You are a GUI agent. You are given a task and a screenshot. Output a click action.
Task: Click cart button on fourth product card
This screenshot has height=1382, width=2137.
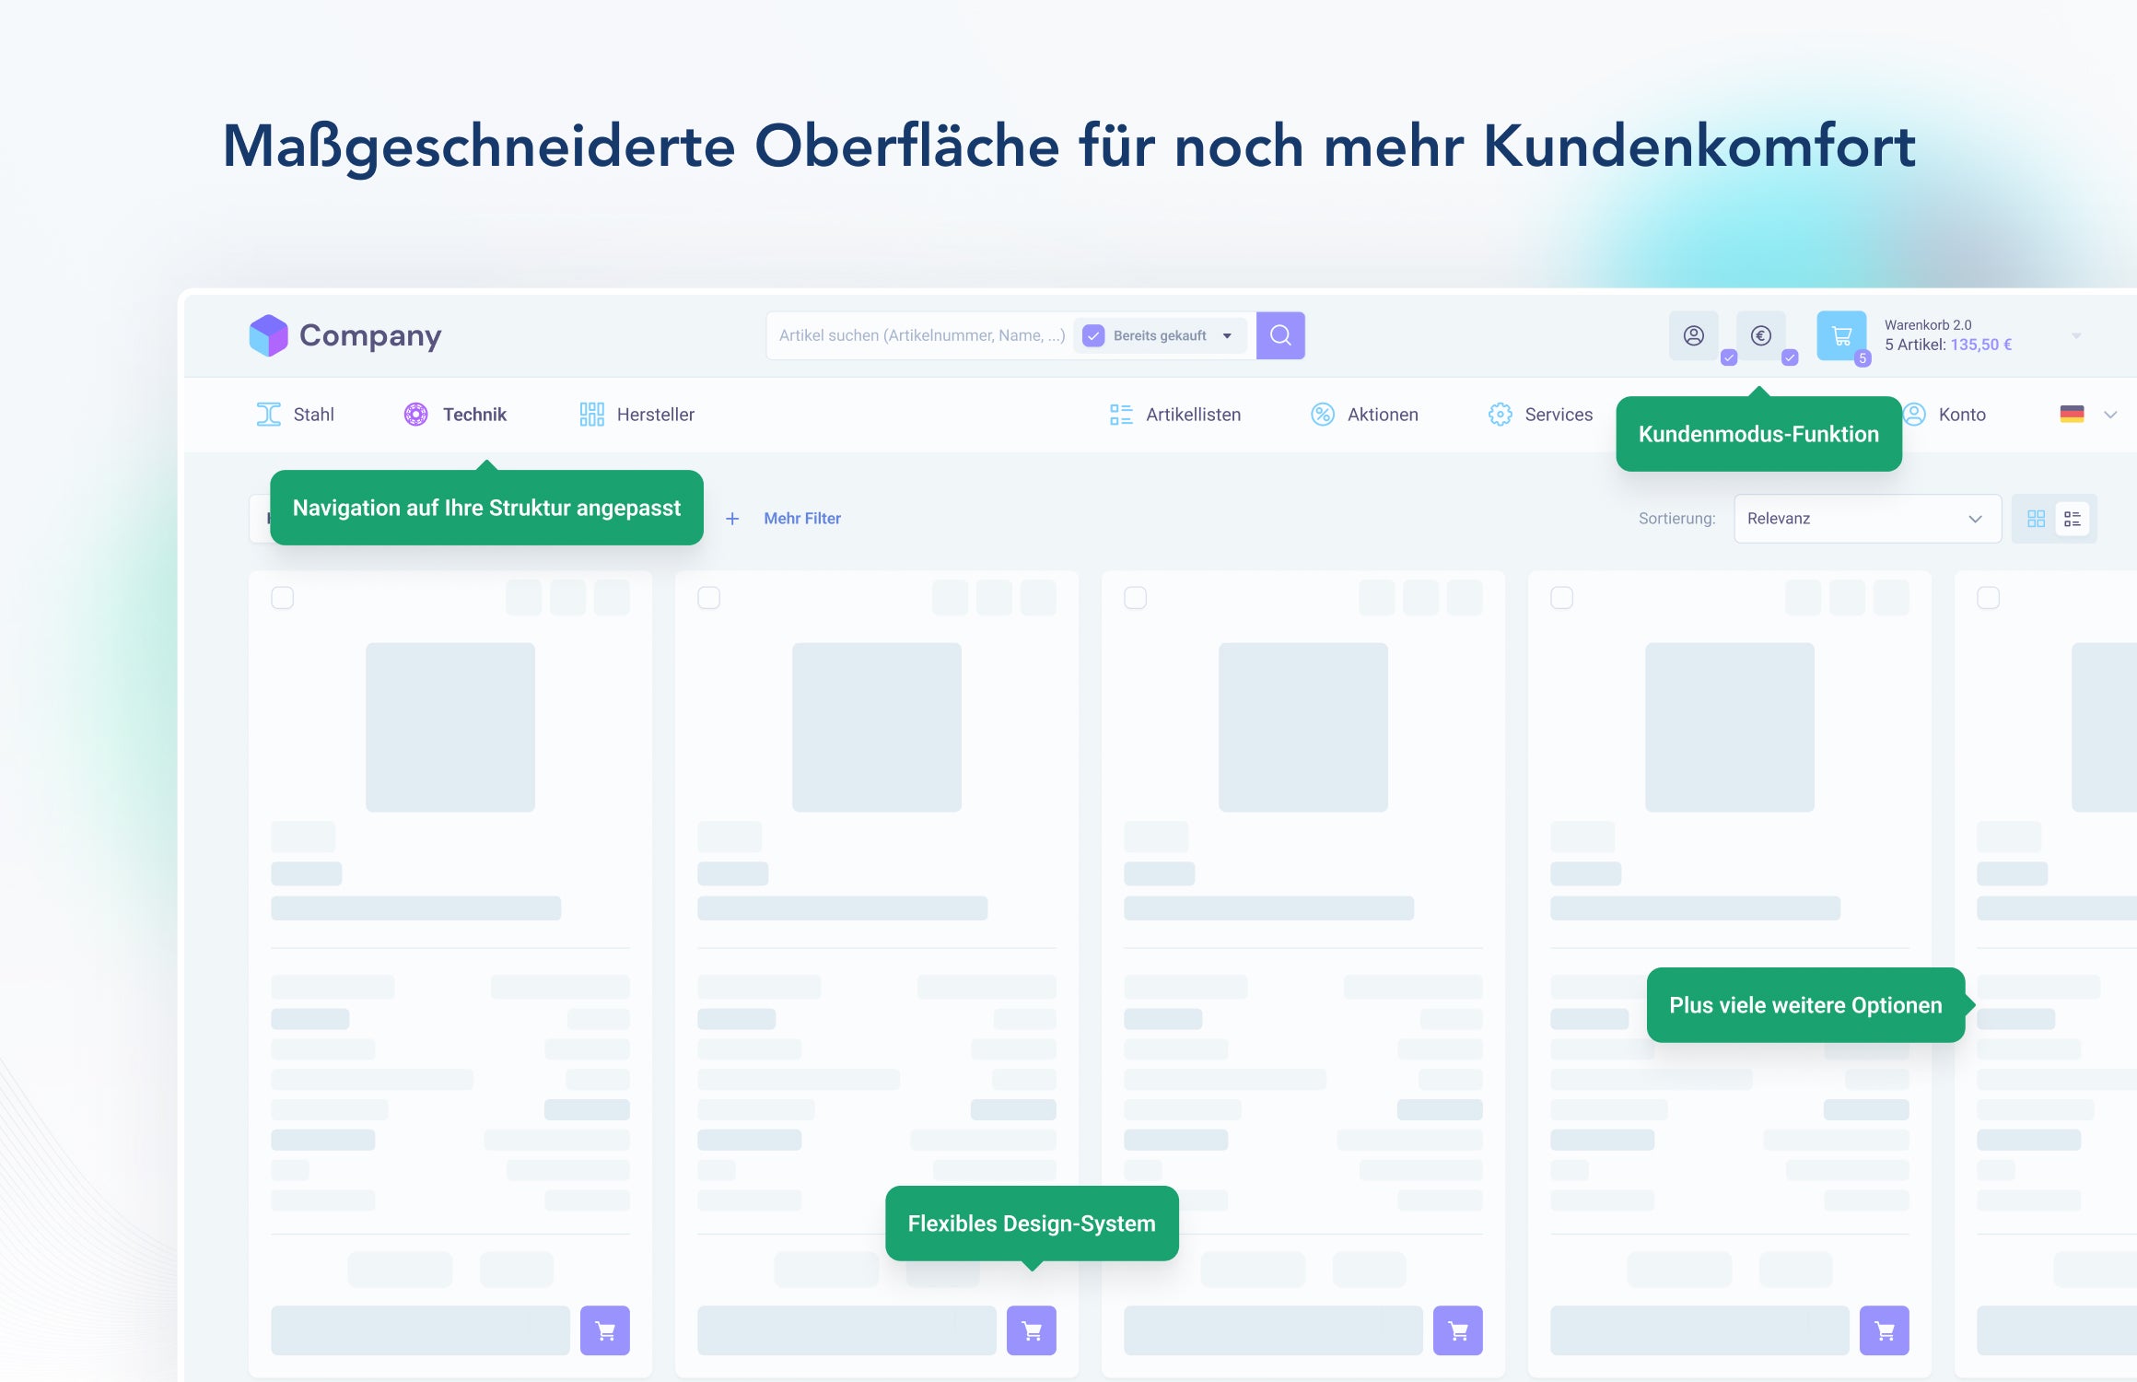click(x=1884, y=1329)
